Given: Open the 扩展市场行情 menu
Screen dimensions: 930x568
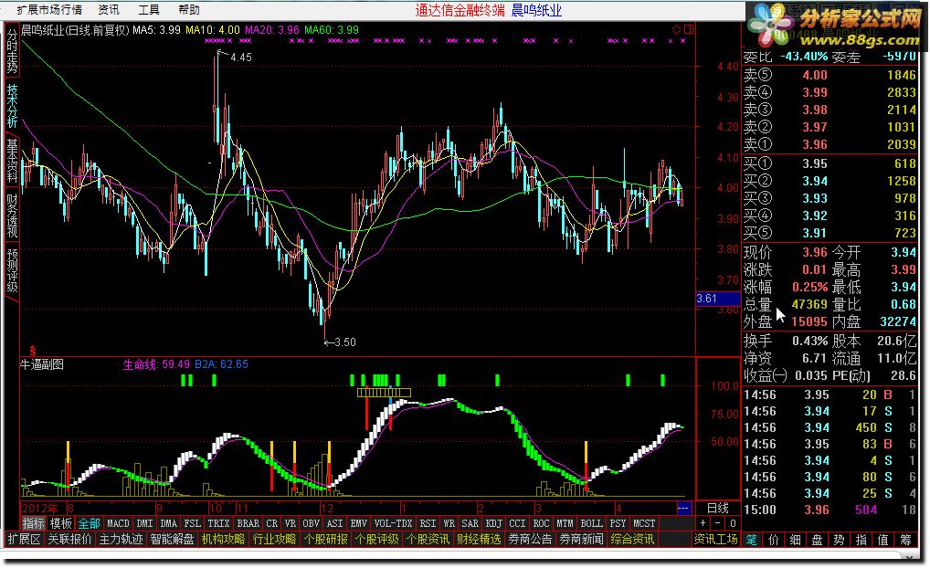Looking at the screenshot, I should click(x=49, y=9).
